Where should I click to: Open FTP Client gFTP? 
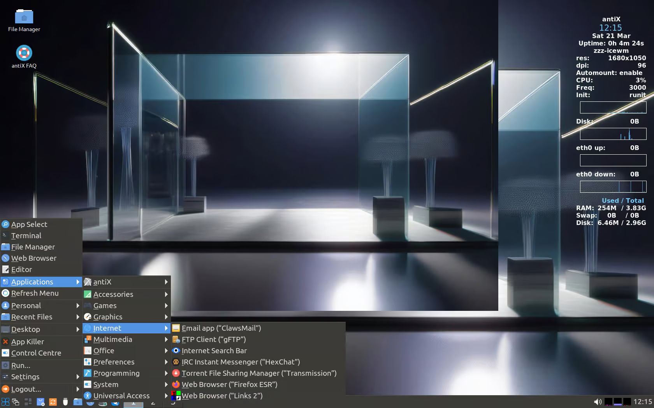pos(214,339)
